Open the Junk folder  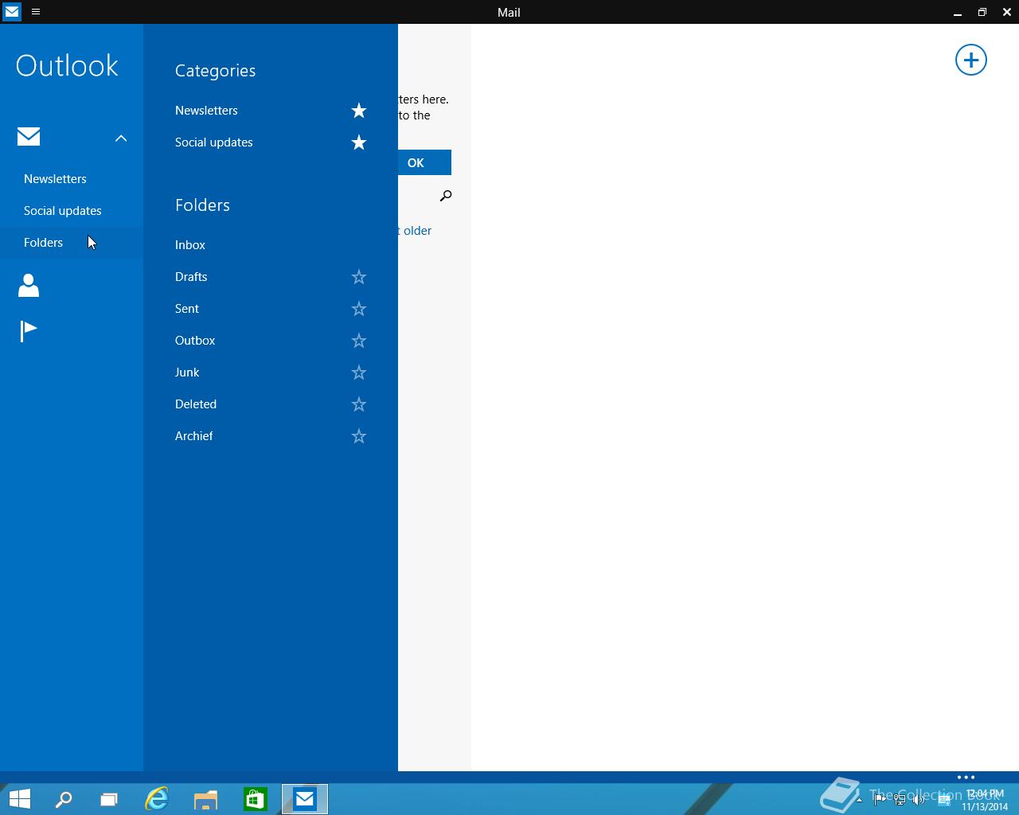[187, 372]
